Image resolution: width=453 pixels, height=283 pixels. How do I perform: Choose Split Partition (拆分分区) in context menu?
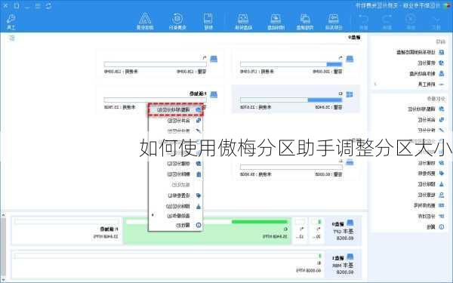tap(176, 131)
